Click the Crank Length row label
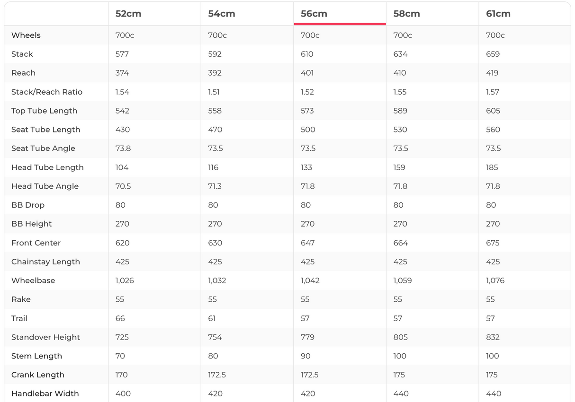 click(x=37, y=375)
